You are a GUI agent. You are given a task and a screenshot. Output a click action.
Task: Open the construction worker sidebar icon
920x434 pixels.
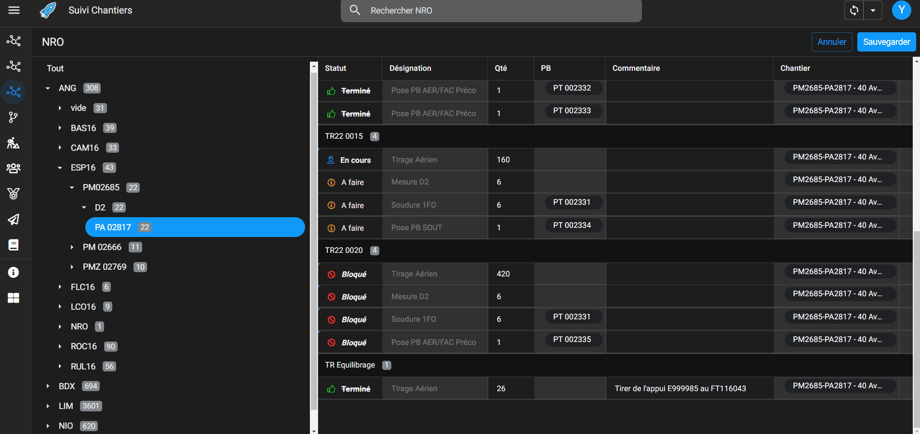pos(13,143)
